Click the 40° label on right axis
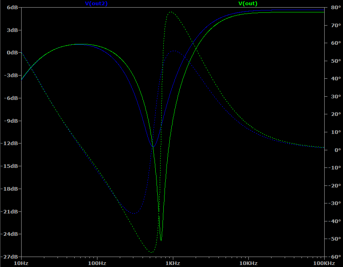This screenshot has width=343, height=267. (x=333, y=79)
